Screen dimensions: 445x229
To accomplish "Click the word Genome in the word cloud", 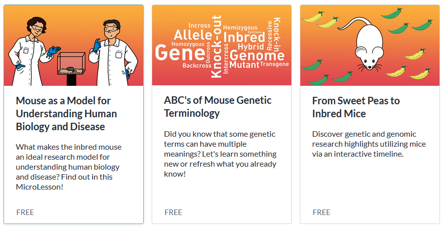I will [x=257, y=55].
